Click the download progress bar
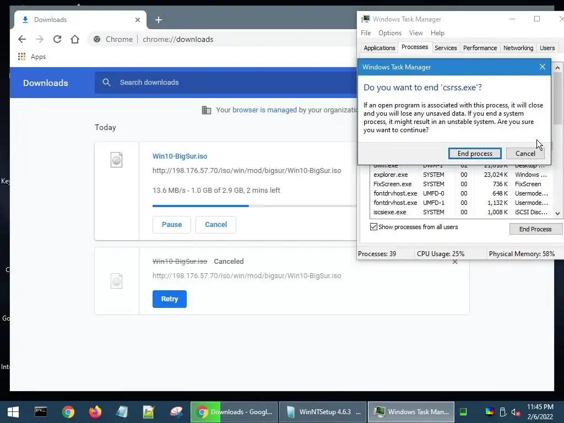The image size is (564, 423). click(254, 206)
